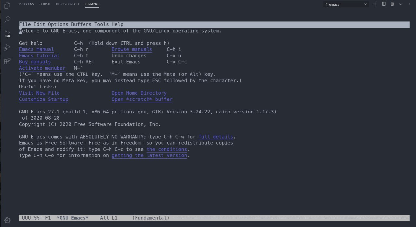Switch to the PROBLEMS tab
Viewport: 416px width, 227px height.
(x=26, y=4)
